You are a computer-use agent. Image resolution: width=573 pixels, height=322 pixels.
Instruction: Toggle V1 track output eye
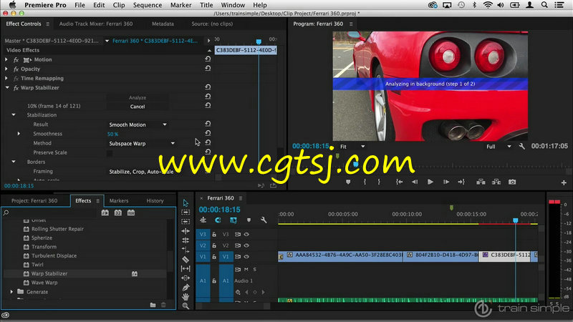click(246, 257)
